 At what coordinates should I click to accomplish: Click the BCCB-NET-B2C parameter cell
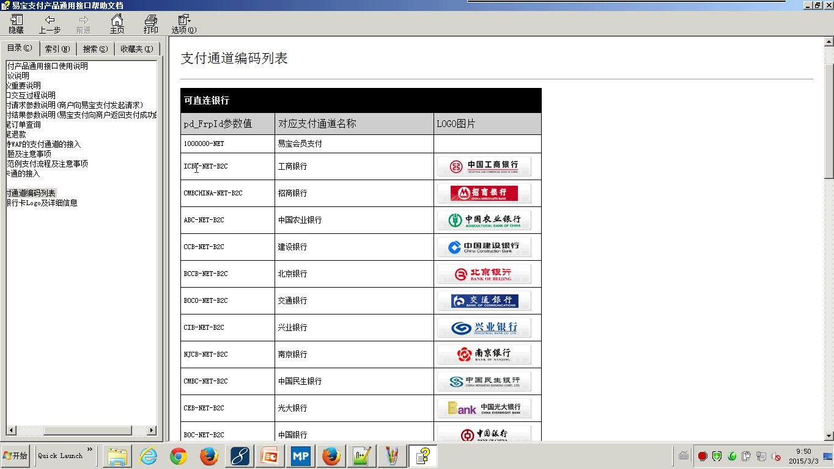pos(227,274)
